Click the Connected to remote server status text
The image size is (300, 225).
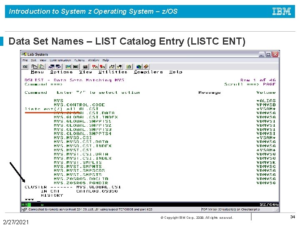(x=90, y=209)
